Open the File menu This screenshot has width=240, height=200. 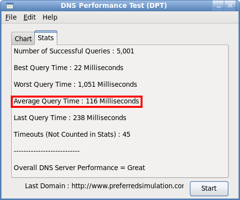click(x=11, y=17)
